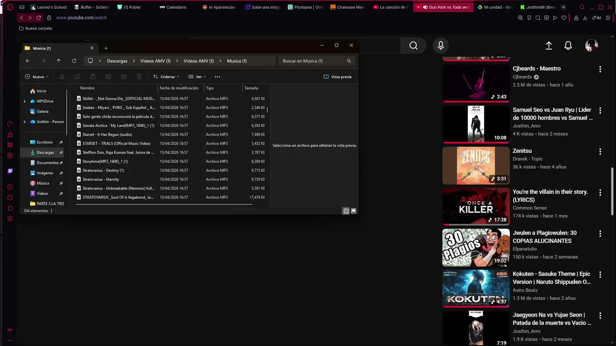Viewport: 616px width, 346px height.
Task: Click the browser downloads icon
Action: [585, 18]
